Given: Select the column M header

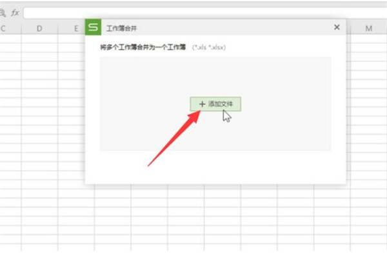Looking at the screenshot, I should pyautogui.click(x=368, y=28).
